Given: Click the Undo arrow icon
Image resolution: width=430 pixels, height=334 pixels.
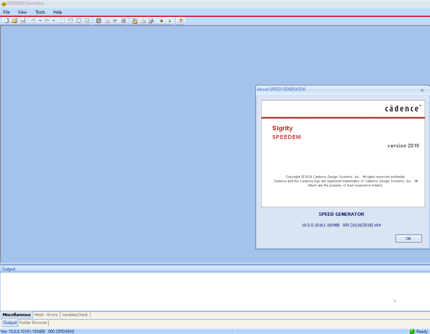Looking at the screenshot, I should coord(33,21).
